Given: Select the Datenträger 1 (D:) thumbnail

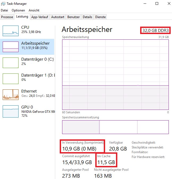Looking at the screenshot, I should pos(11,79).
